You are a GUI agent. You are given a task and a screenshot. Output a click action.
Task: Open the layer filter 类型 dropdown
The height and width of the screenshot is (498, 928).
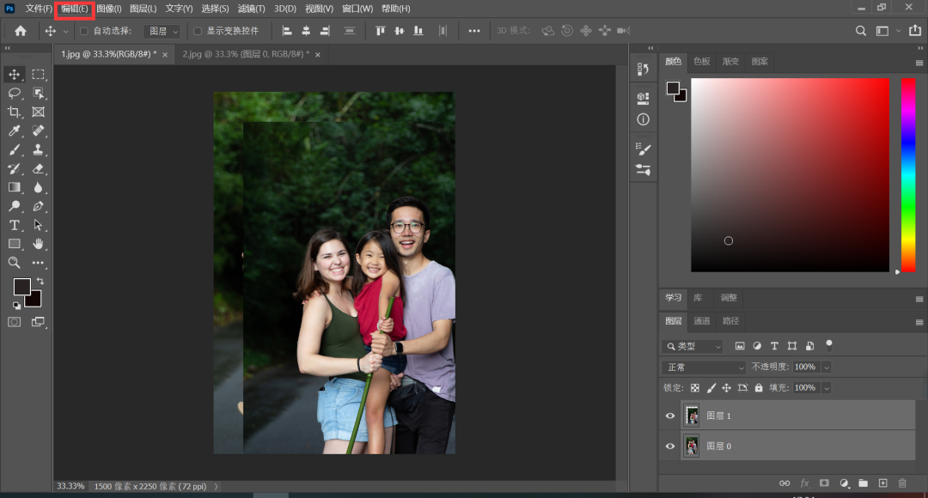(x=693, y=346)
